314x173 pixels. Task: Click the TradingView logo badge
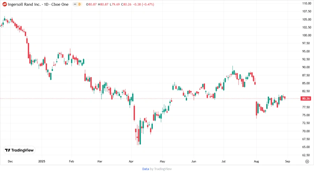tap(20, 150)
